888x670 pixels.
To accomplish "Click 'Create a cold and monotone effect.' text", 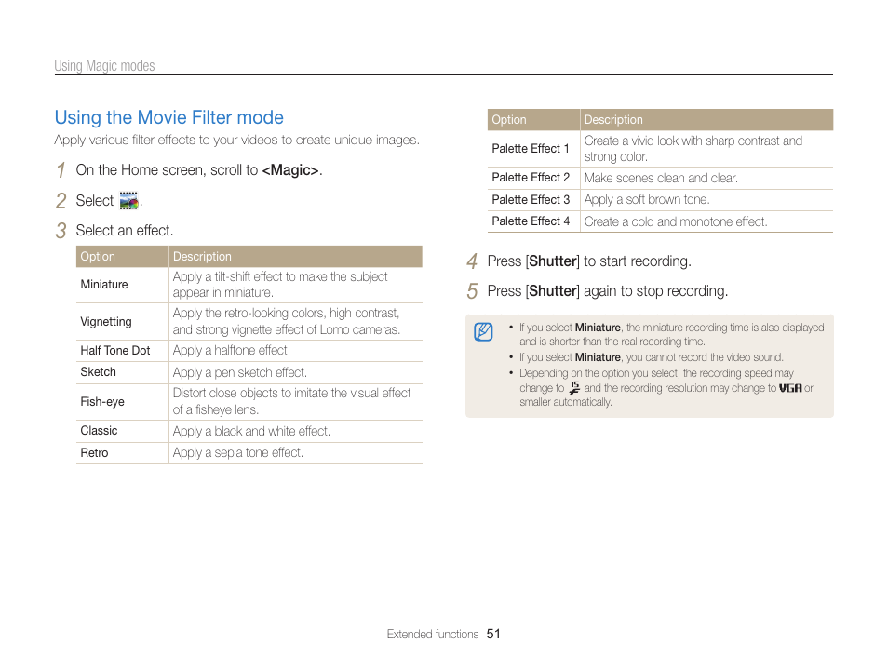I will (x=676, y=221).
